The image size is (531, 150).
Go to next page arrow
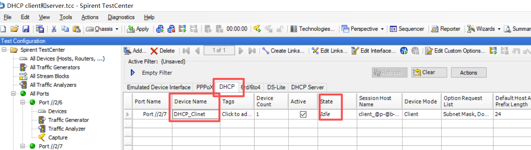pos(241,51)
